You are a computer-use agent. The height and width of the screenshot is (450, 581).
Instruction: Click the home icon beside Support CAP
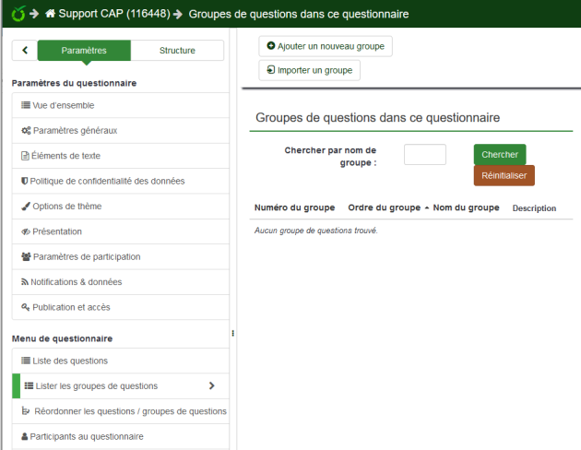(x=52, y=15)
